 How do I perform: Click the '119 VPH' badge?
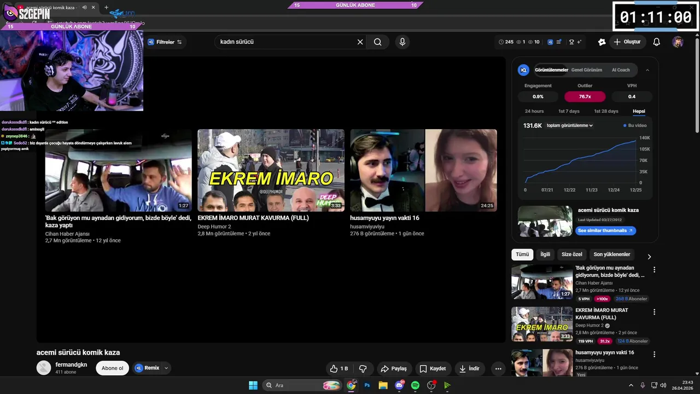coord(585,341)
